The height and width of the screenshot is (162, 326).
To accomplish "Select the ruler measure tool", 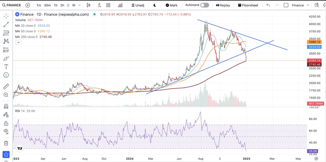I will click(6, 87).
